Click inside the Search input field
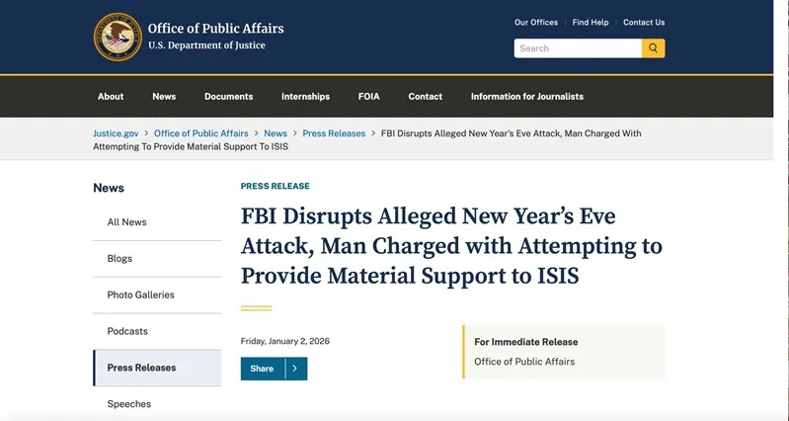The height and width of the screenshot is (421, 789). point(578,48)
